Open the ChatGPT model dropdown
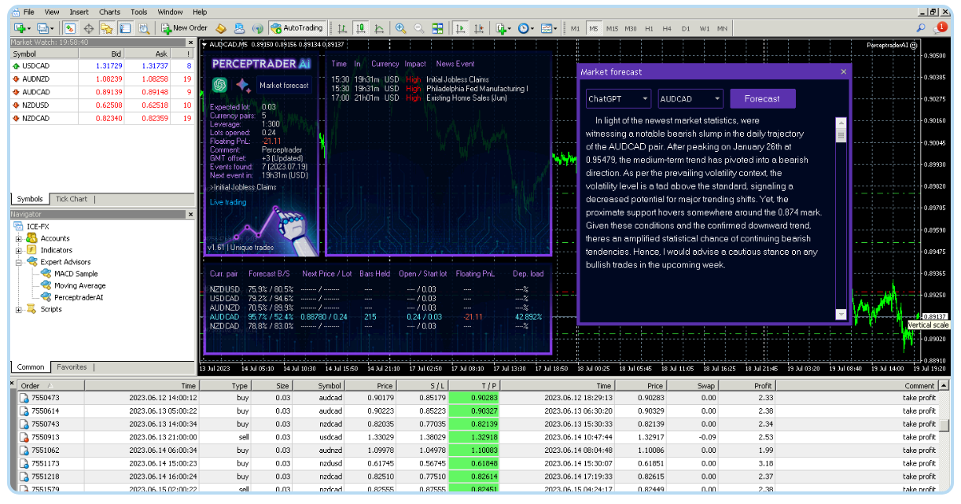The height and width of the screenshot is (504, 961). [618, 99]
